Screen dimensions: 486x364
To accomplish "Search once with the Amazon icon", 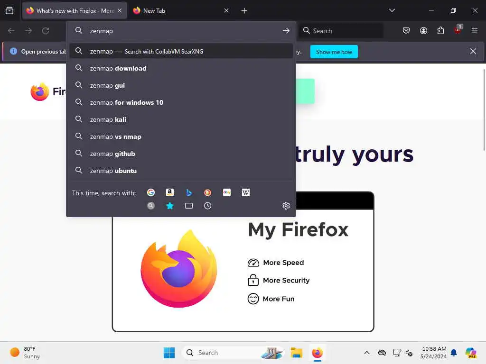I will (170, 192).
